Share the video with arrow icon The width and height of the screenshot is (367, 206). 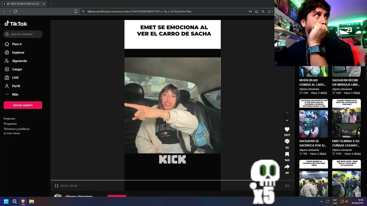(x=287, y=167)
